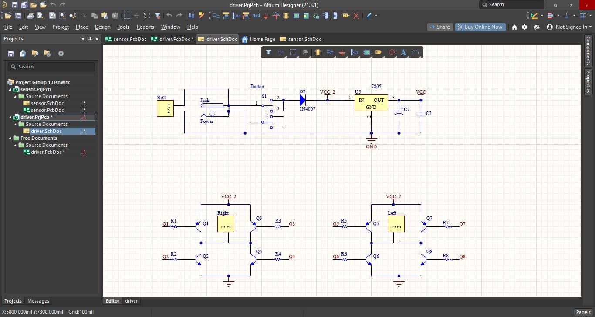Click the save all icon in title bar
The width and height of the screenshot is (595, 317).
click(x=24, y=5)
